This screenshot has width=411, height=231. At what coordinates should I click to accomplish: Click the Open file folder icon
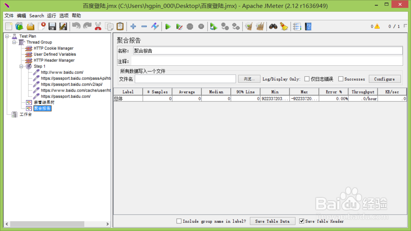[x=30, y=26]
